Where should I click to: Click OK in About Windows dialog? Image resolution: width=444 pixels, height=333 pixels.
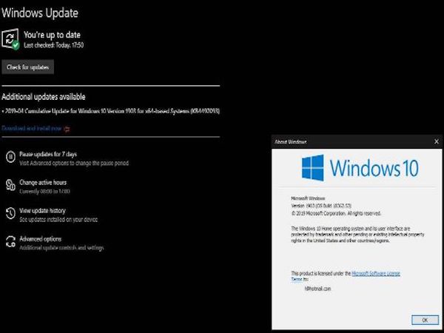click(x=425, y=320)
